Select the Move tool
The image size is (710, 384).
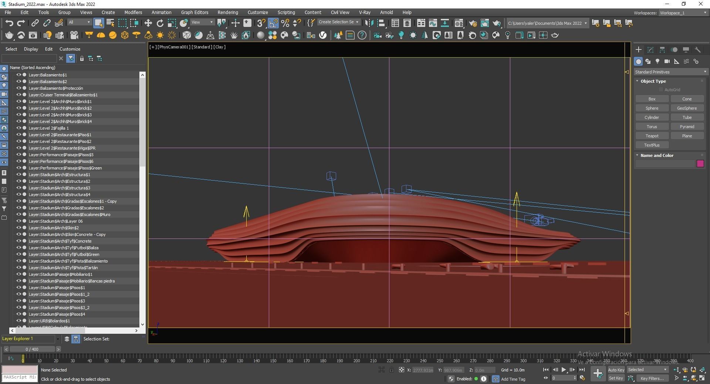click(x=148, y=23)
